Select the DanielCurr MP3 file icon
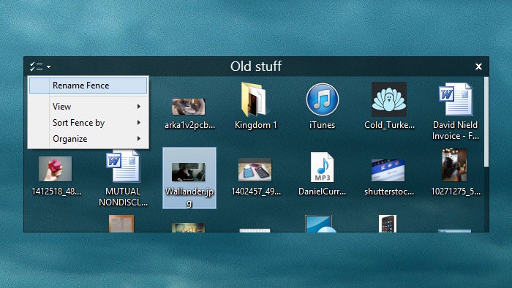 [323, 167]
